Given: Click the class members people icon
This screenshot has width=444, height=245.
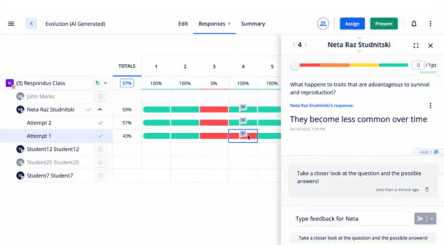Looking at the screenshot, I should [x=323, y=24].
